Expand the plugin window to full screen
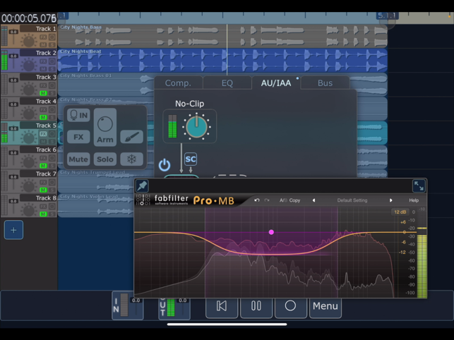 [x=419, y=186]
